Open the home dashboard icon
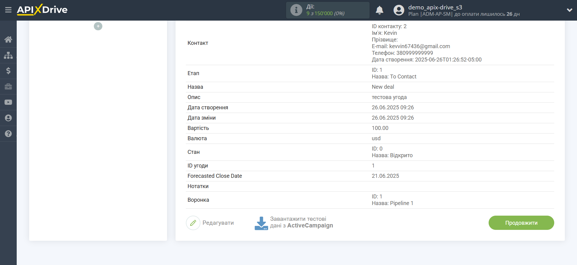Image resolution: width=577 pixels, height=265 pixels. pyautogui.click(x=8, y=39)
